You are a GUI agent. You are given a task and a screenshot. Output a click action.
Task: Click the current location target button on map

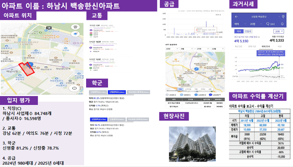pos(74,88)
